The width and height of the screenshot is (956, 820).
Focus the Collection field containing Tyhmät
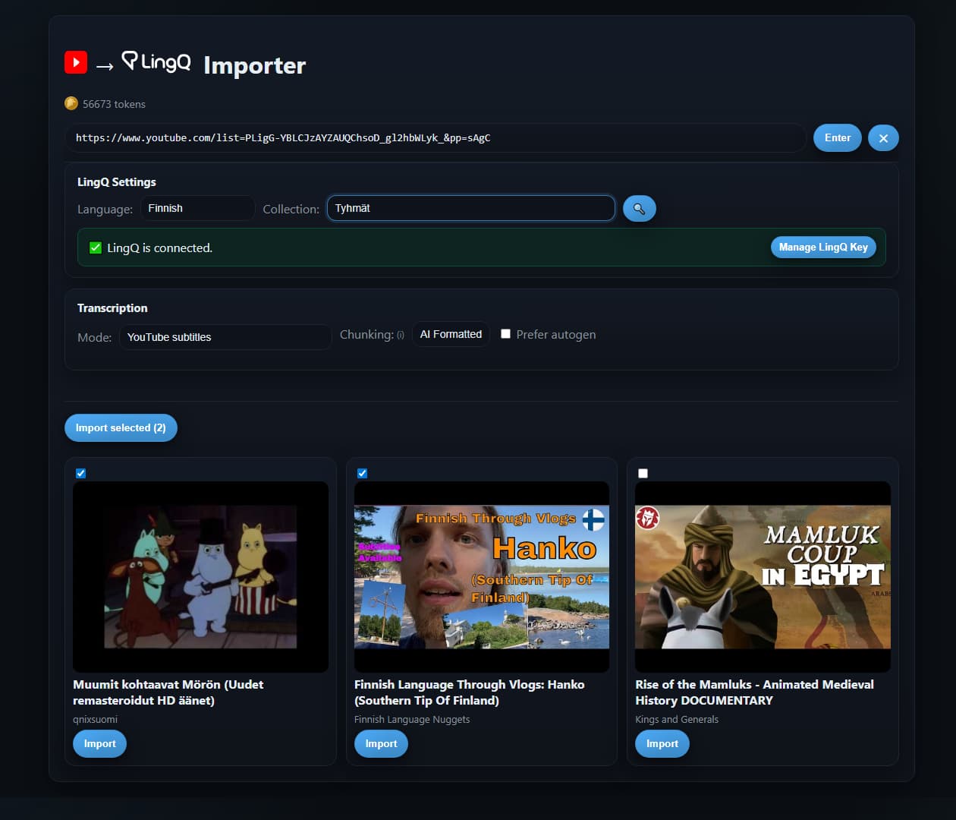click(470, 208)
